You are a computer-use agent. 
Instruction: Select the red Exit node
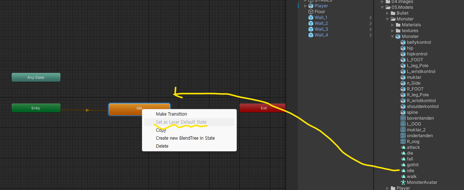point(262,108)
